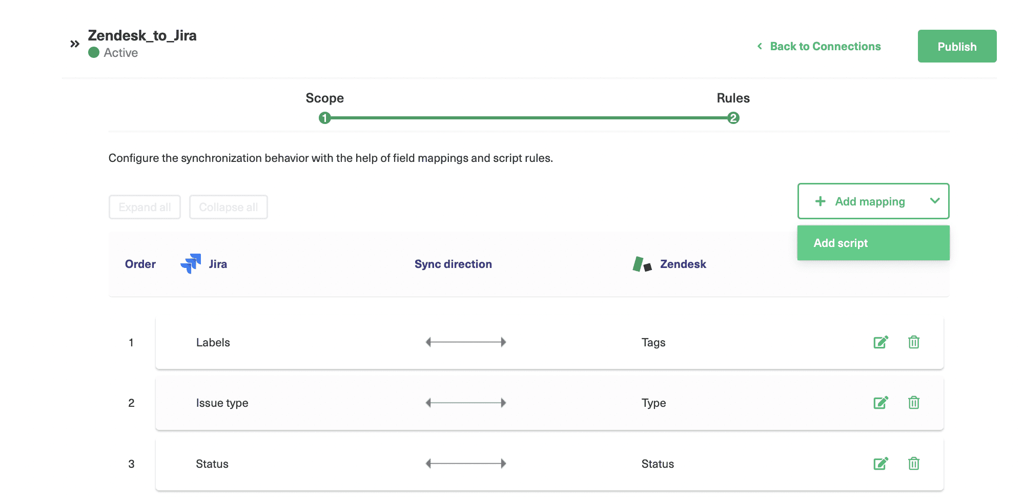
Task: Click the Expand all button
Action: [144, 206]
